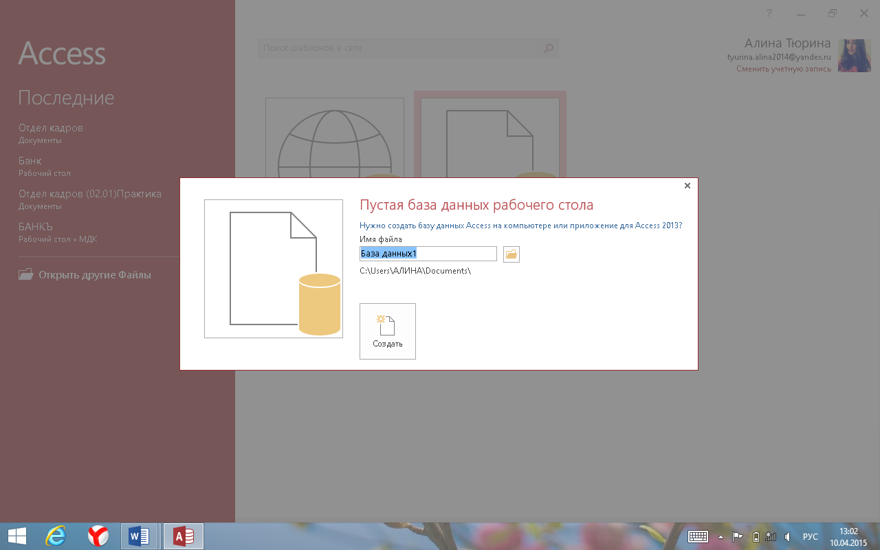Screen dimensions: 880x550
Task: Click Открыть другие Файлы
Action: click(x=85, y=275)
